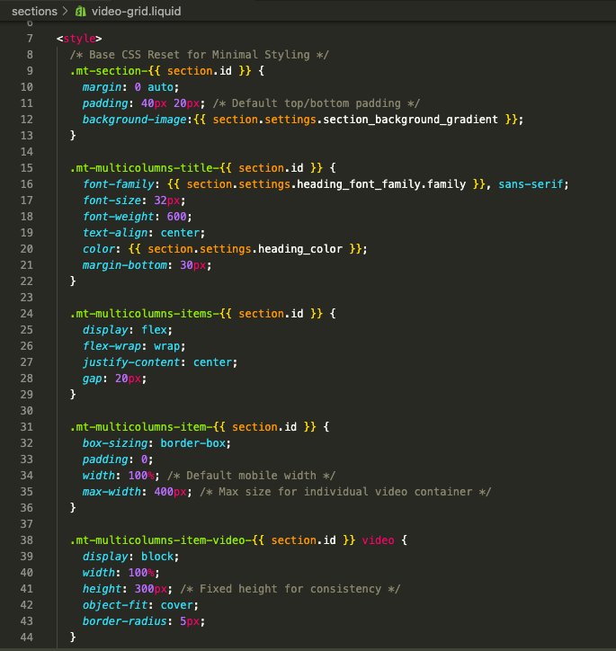
Task: Click the 'video' element selector on line 38
Action: pos(378,540)
